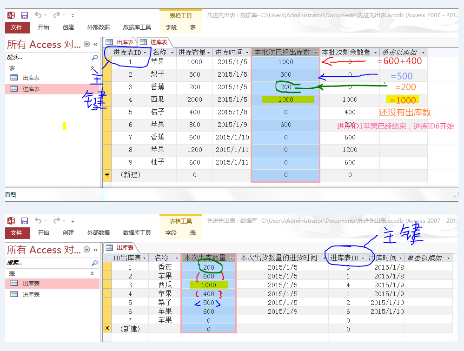Collapse the 表 group in the upper navigation pane
The image size is (464, 351).
coord(92,68)
